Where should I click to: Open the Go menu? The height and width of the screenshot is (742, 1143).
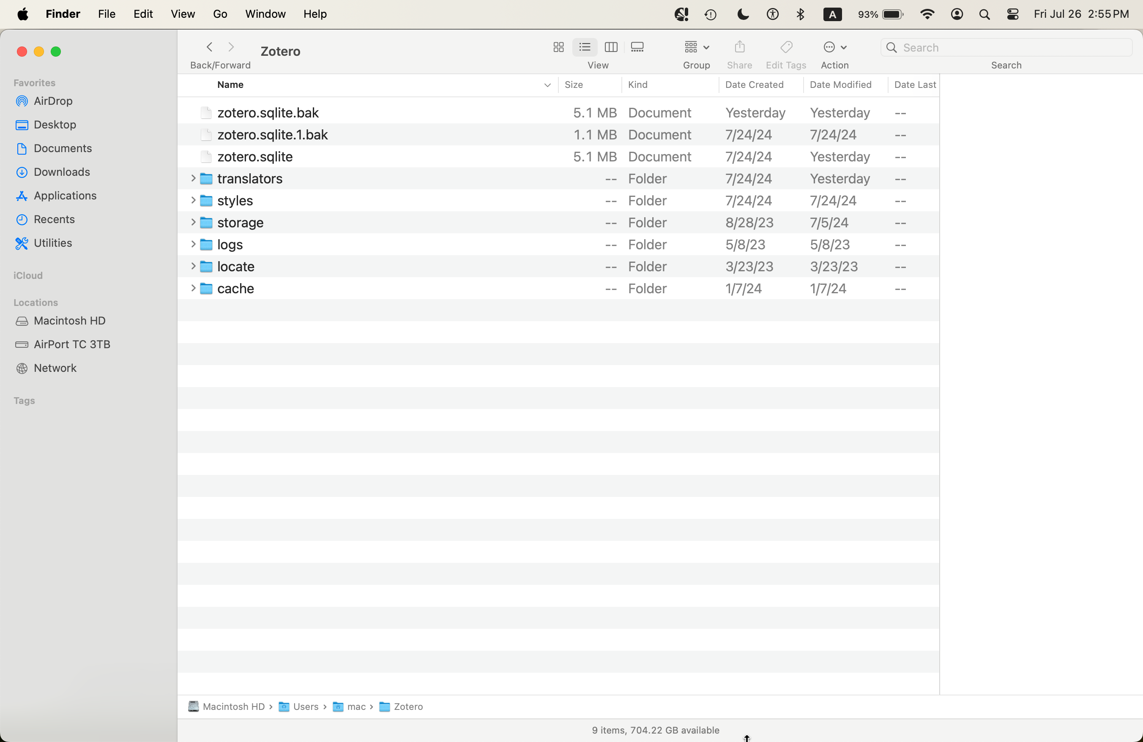(x=220, y=14)
